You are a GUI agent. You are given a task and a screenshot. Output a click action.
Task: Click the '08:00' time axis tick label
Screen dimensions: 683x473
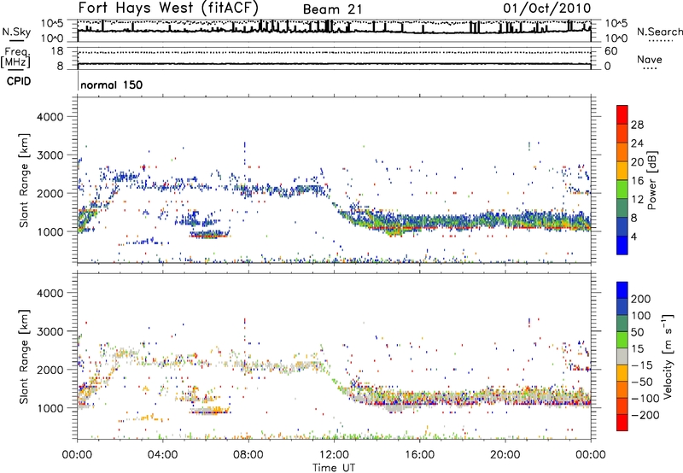tap(248, 455)
